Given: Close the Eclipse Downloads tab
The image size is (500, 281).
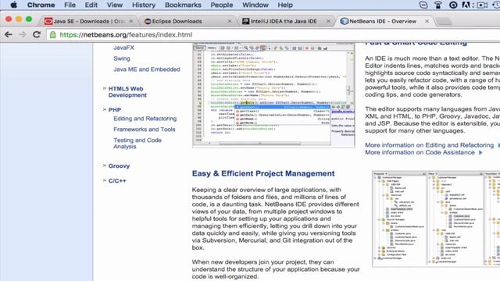Looking at the screenshot, I should pos(230,21).
